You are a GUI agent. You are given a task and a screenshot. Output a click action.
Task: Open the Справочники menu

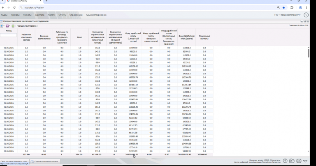[x=76, y=15]
